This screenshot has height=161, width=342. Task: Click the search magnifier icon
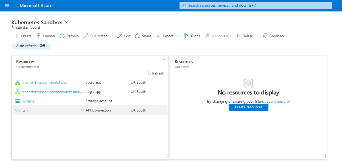184,5
